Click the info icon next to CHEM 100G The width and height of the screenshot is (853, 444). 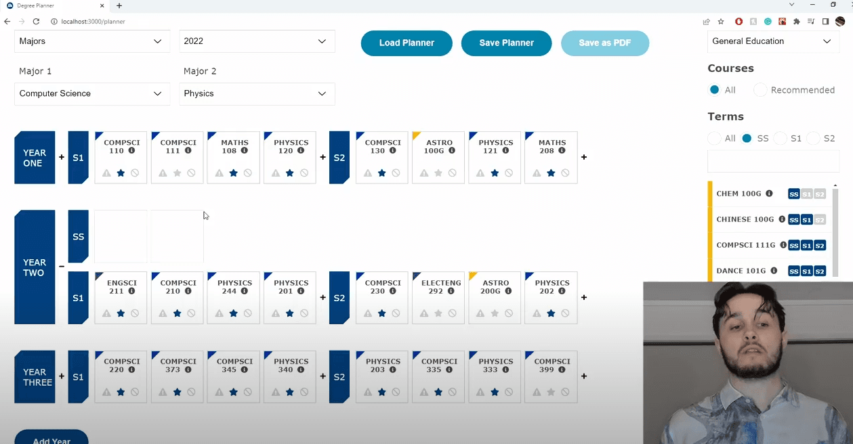[x=769, y=194]
